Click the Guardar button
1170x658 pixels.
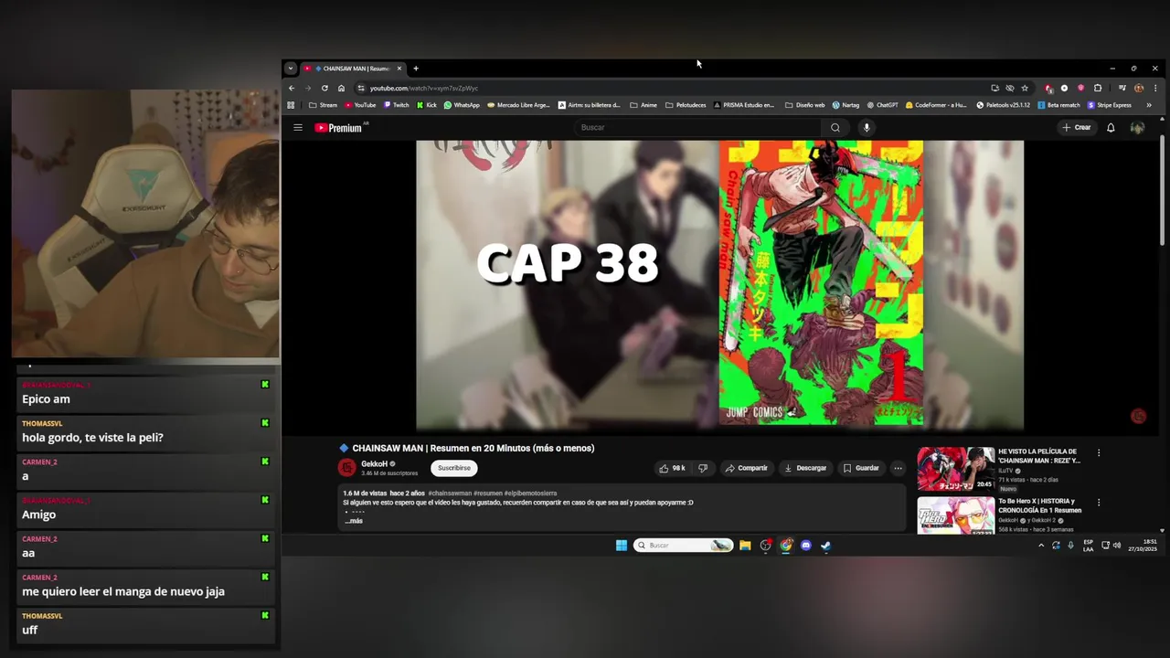coord(861,468)
